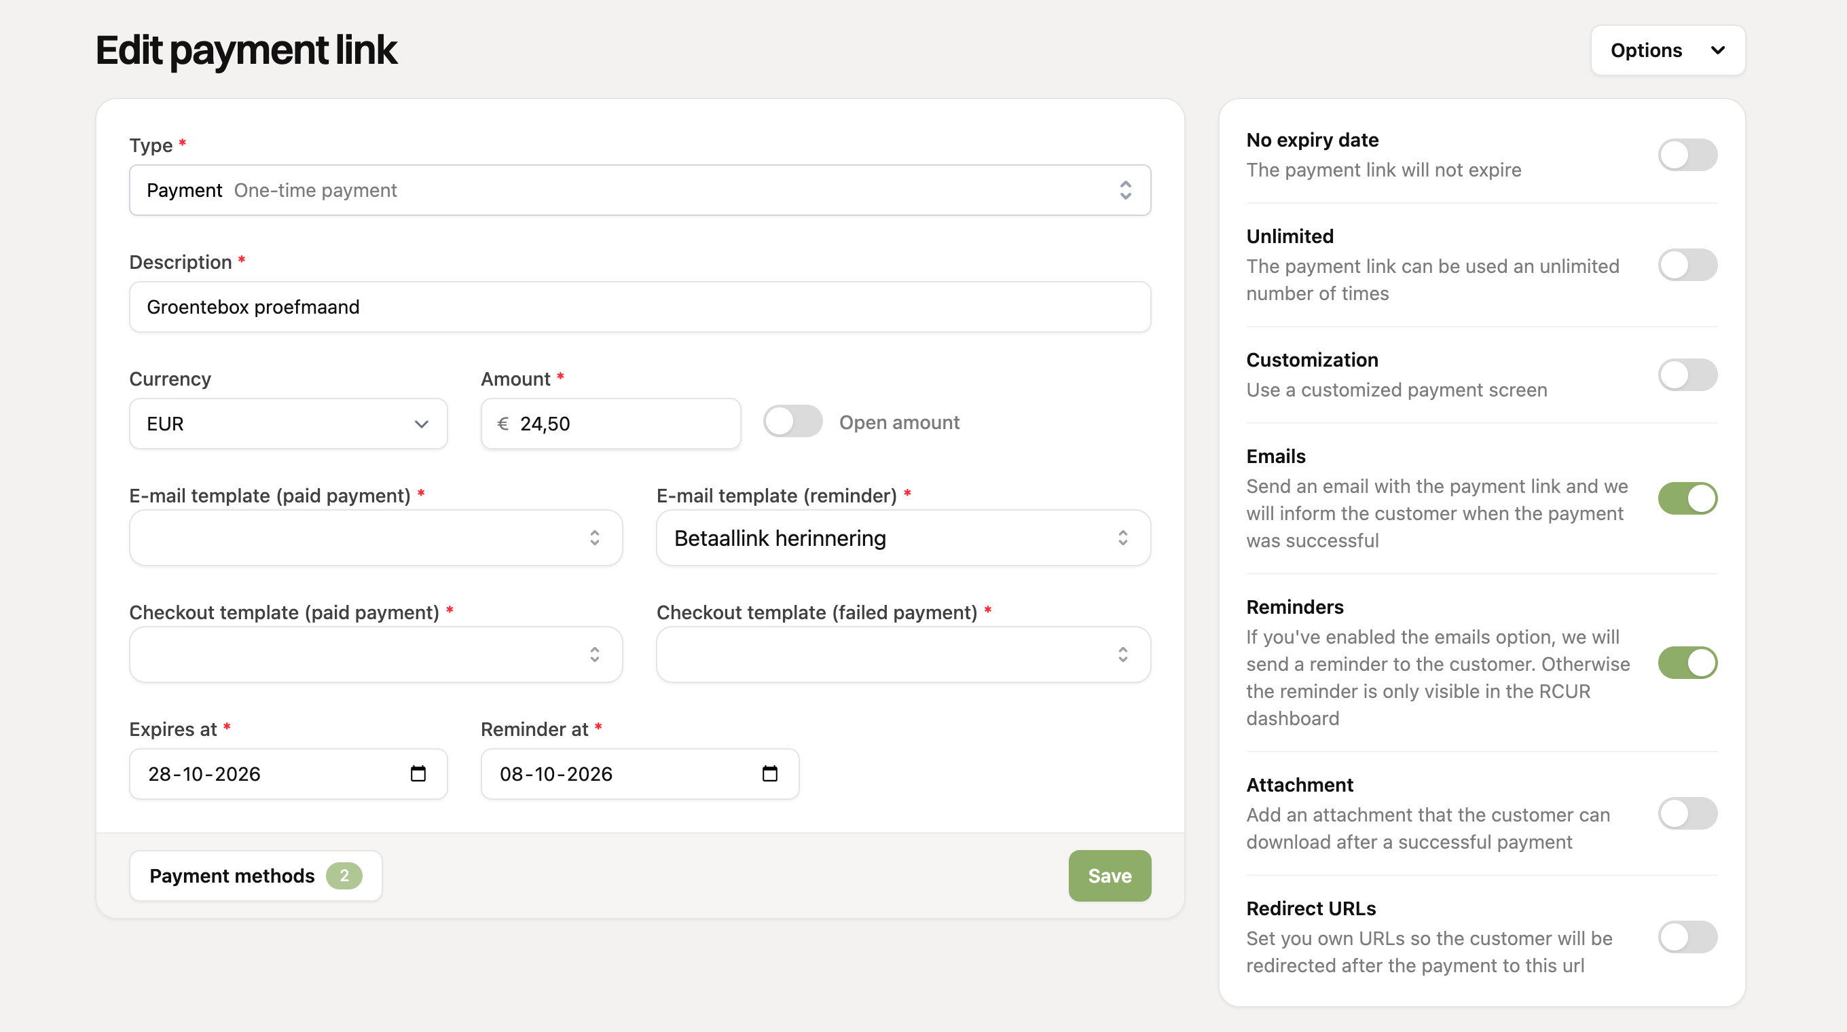This screenshot has width=1847, height=1032.
Task: Click the payment methods count badge
Action: (x=344, y=875)
